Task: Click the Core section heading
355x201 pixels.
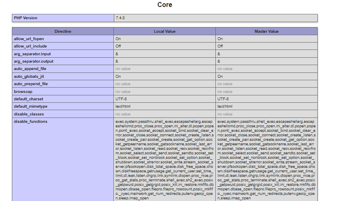Action: (x=165, y=5)
